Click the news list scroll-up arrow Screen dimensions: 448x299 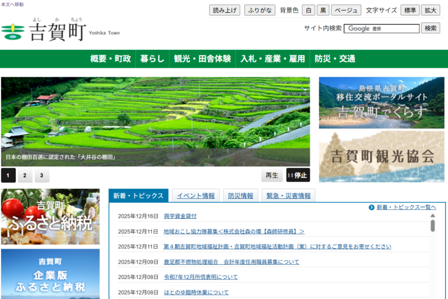[432, 216]
